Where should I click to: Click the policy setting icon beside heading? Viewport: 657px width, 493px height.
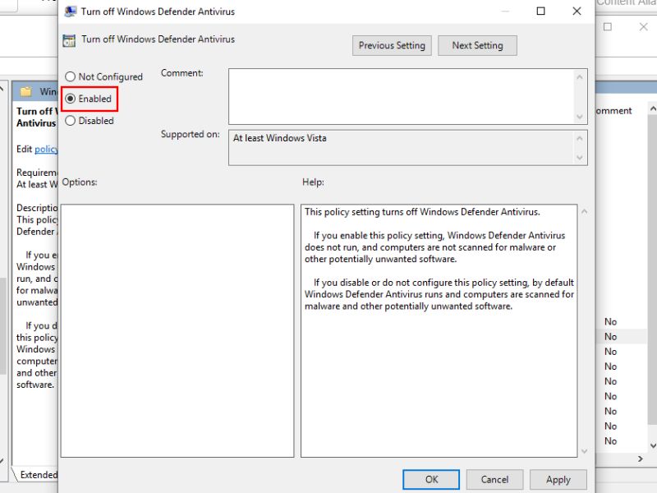[69, 40]
